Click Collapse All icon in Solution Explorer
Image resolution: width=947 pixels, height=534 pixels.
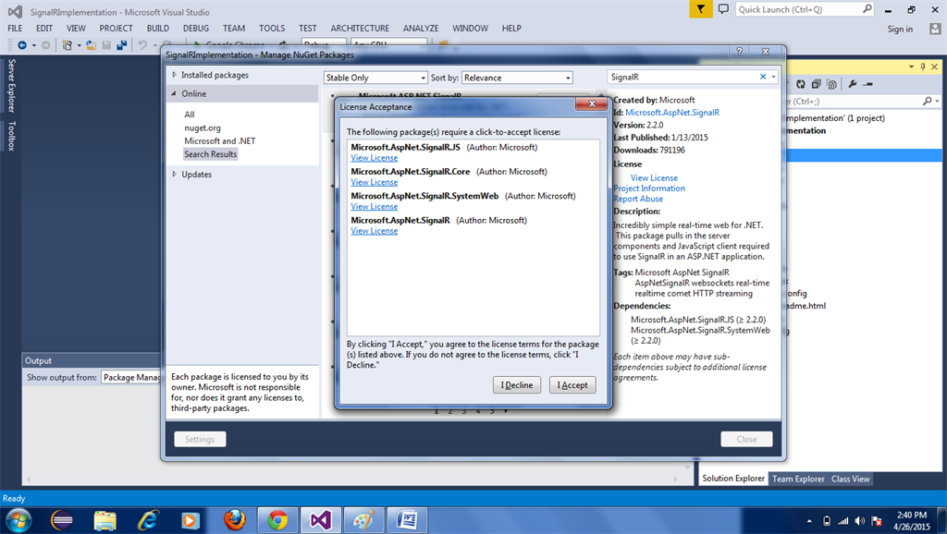[816, 84]
